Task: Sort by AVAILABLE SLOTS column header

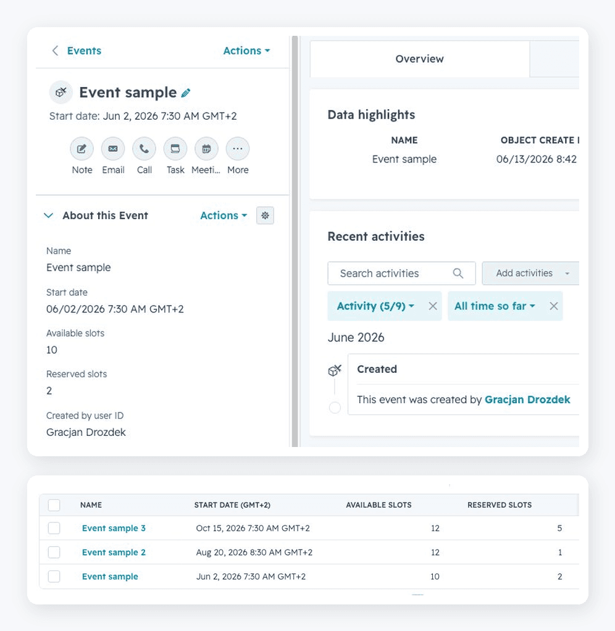Action: pos(379,505)
